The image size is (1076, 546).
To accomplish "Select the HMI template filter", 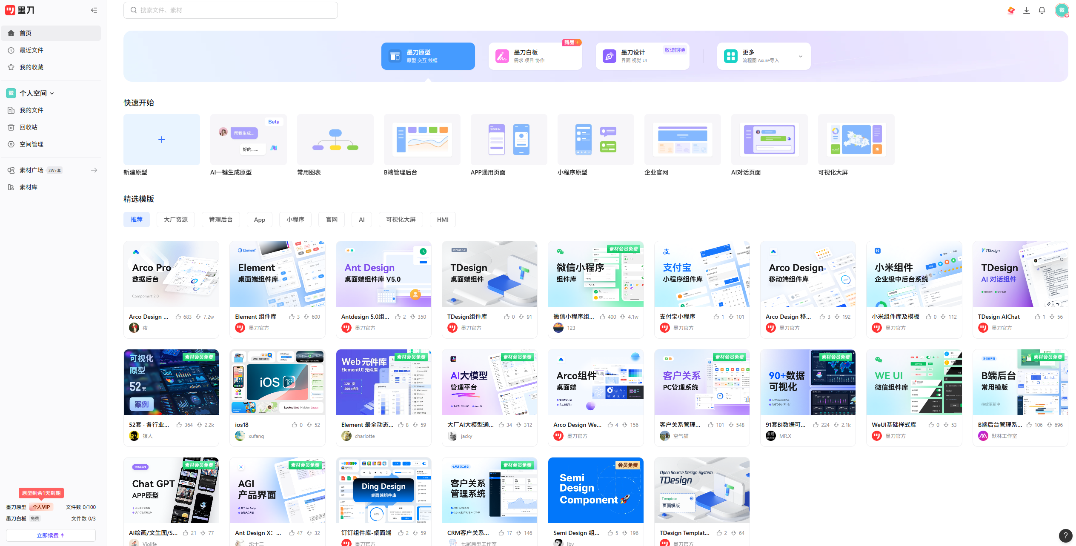I will [442, 220].
